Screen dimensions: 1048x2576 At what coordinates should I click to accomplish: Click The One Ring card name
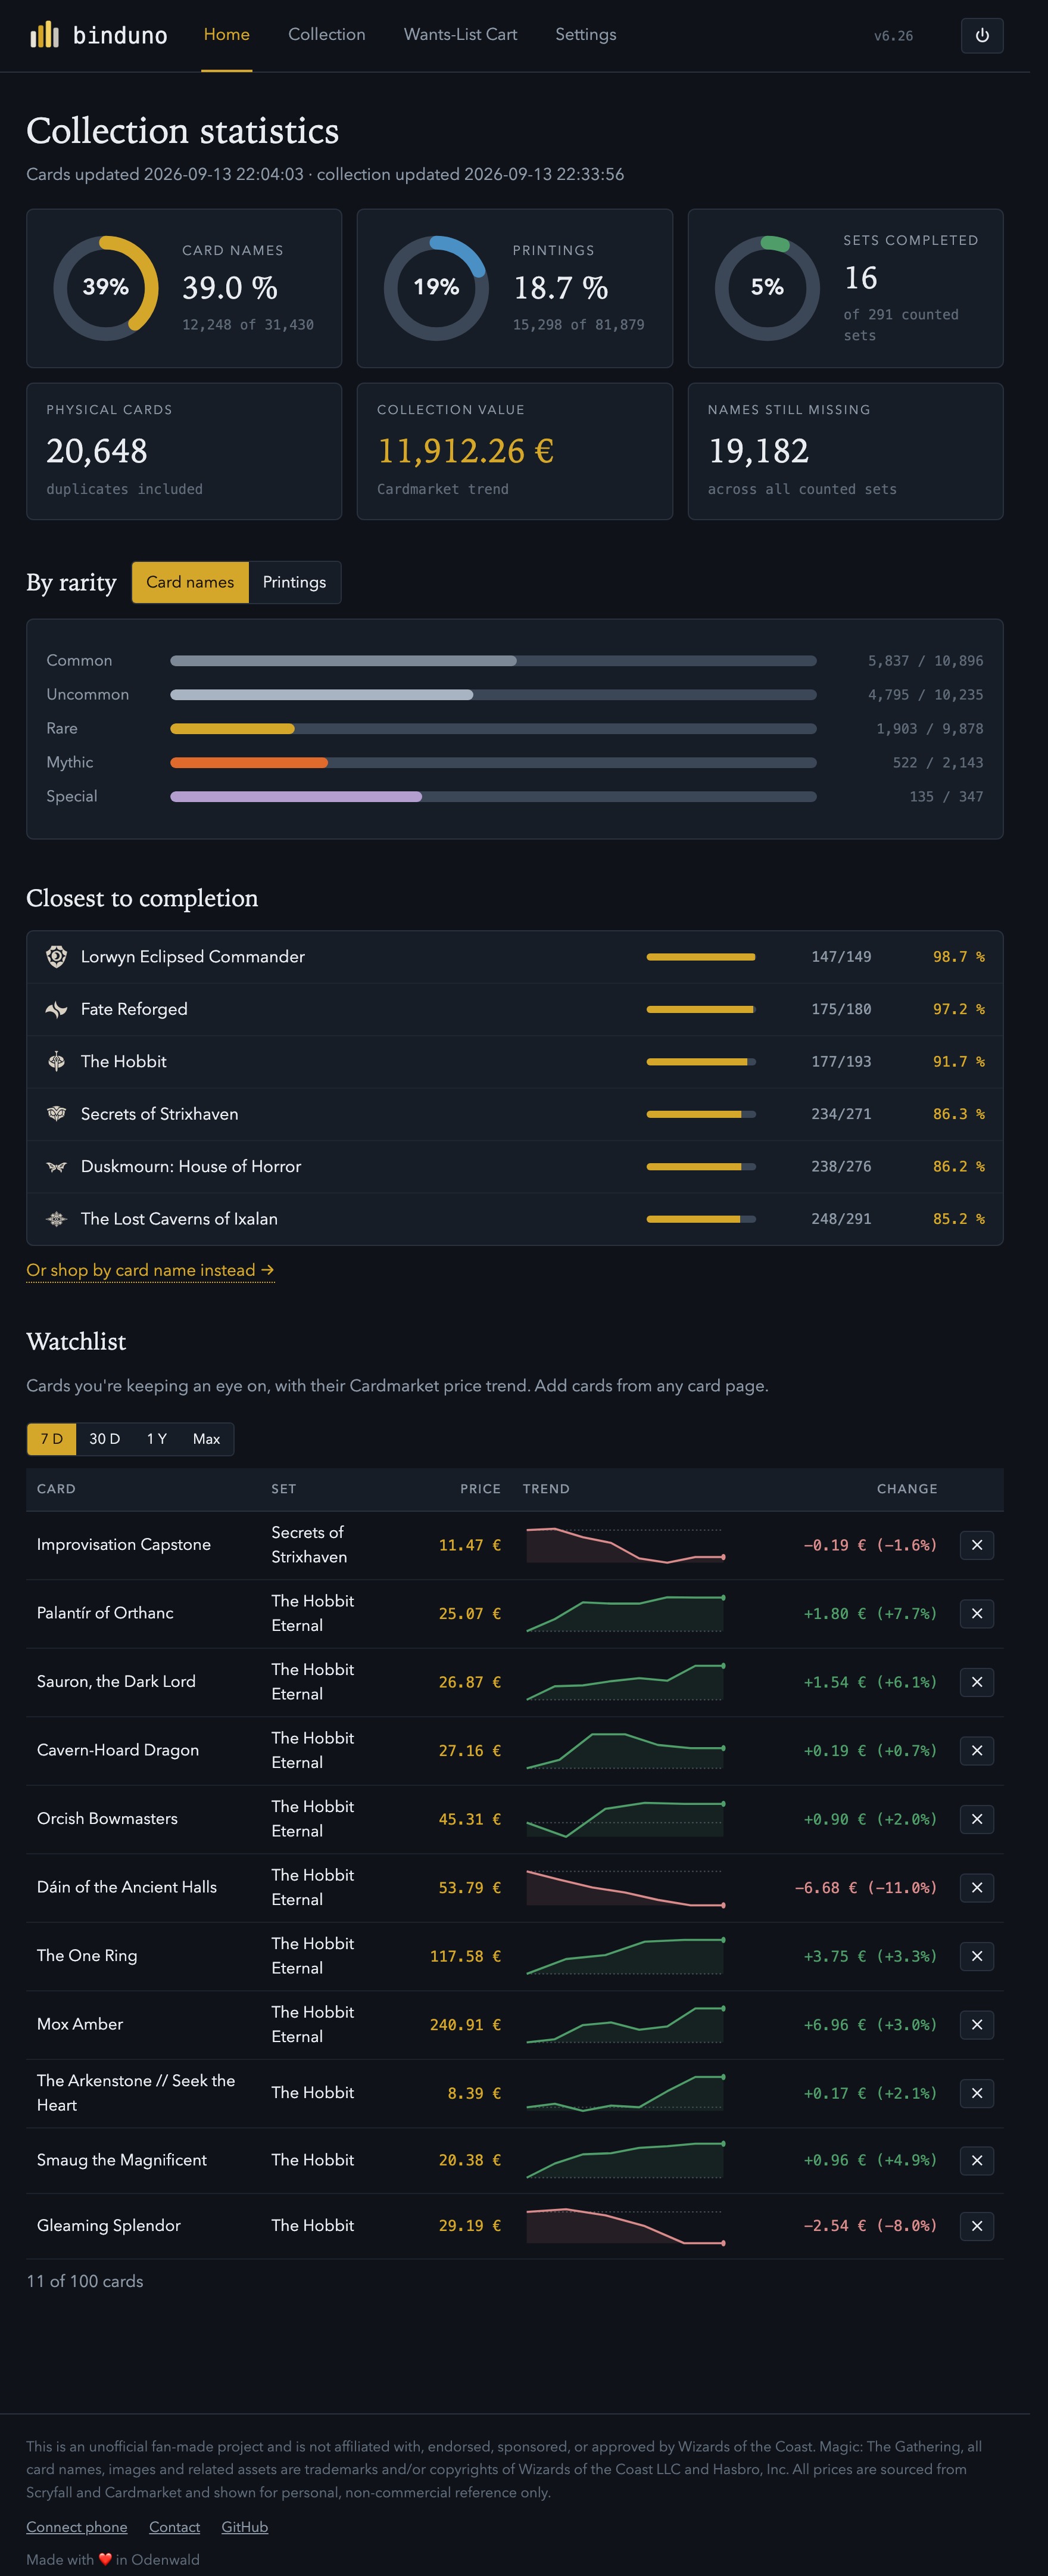(87, 1956)
